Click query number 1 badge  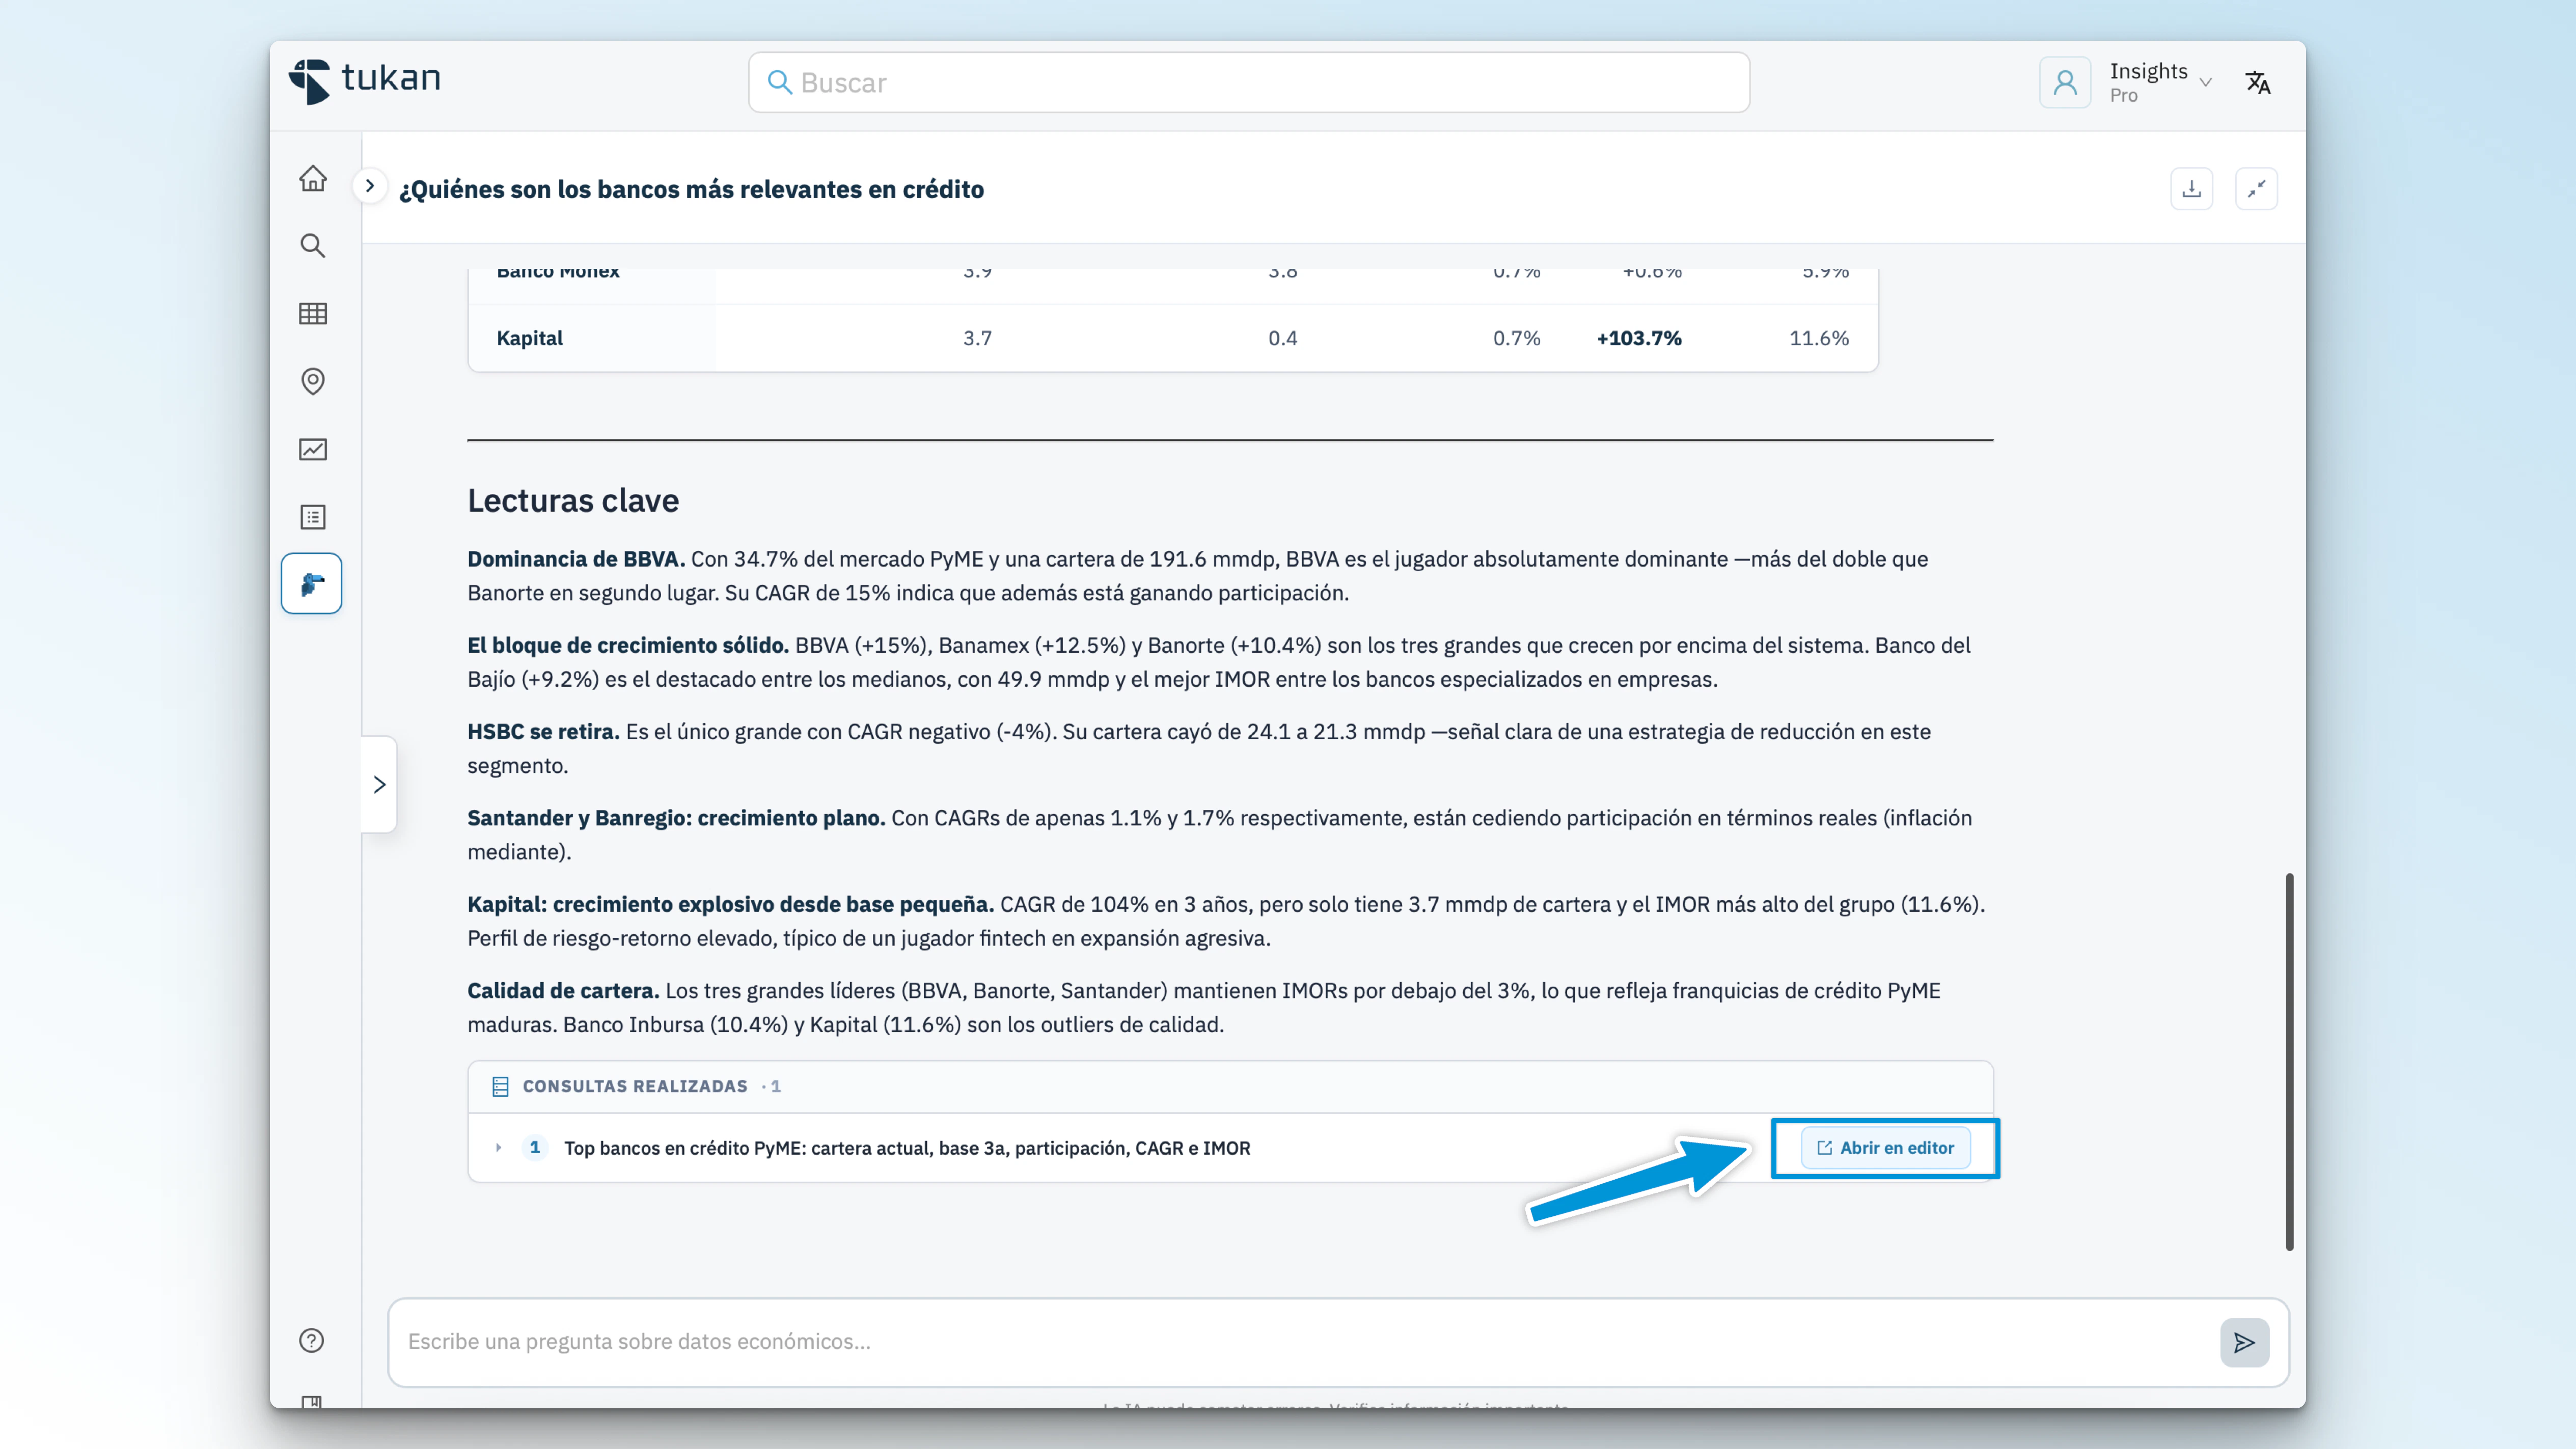(535, 1148)
